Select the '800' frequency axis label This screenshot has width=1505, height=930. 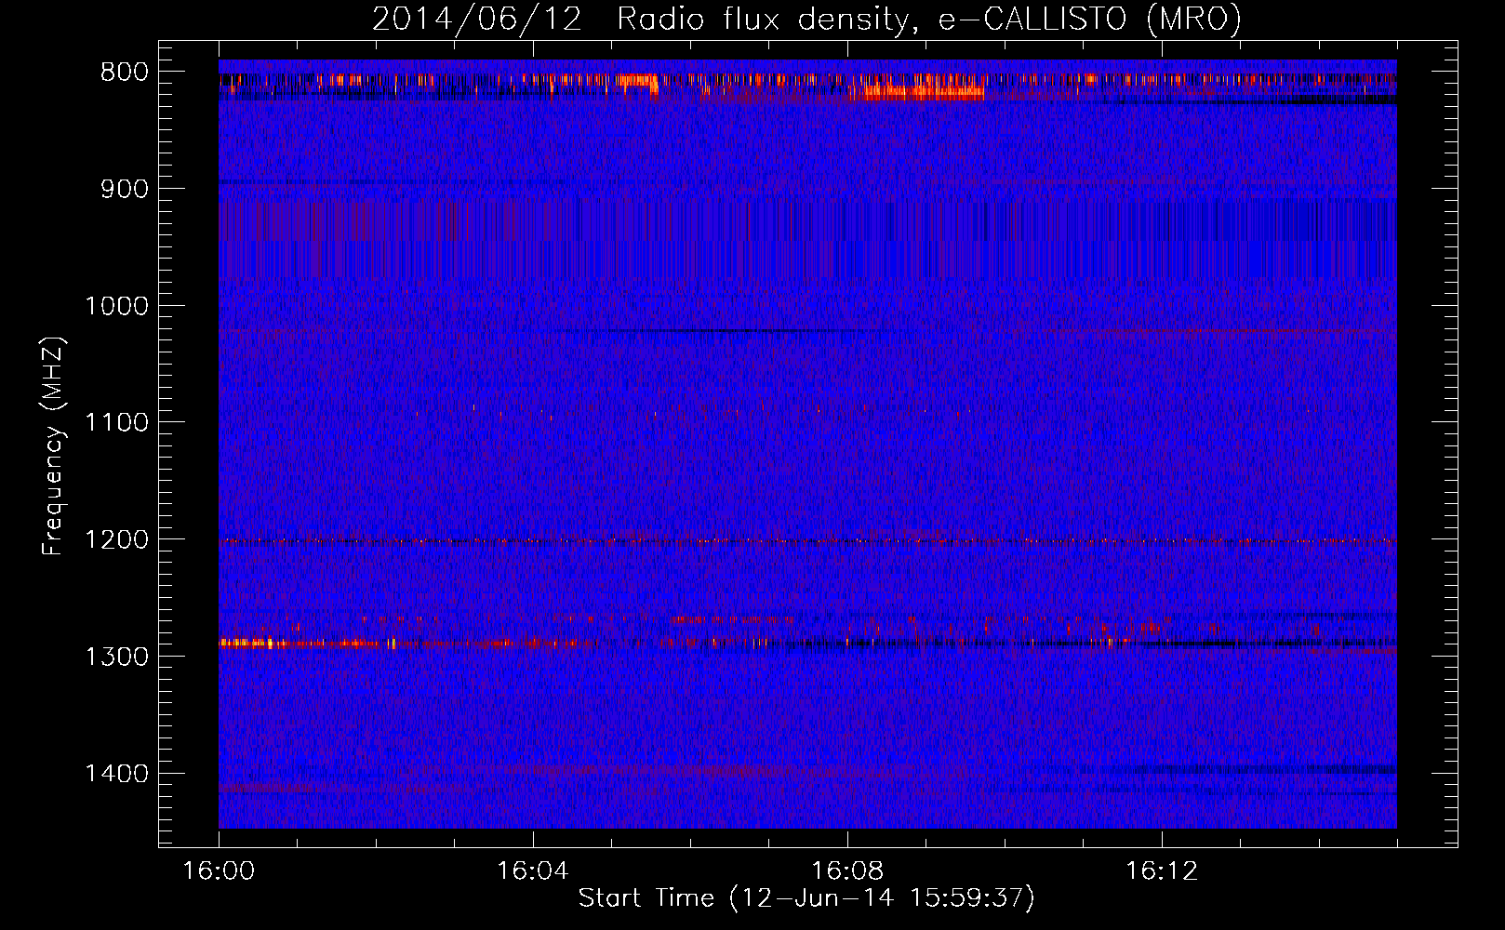click(x=124, y=73)
